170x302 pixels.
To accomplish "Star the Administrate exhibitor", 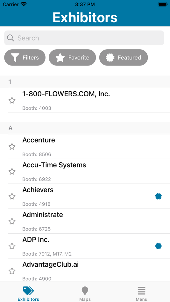I will tap(12, 221).
